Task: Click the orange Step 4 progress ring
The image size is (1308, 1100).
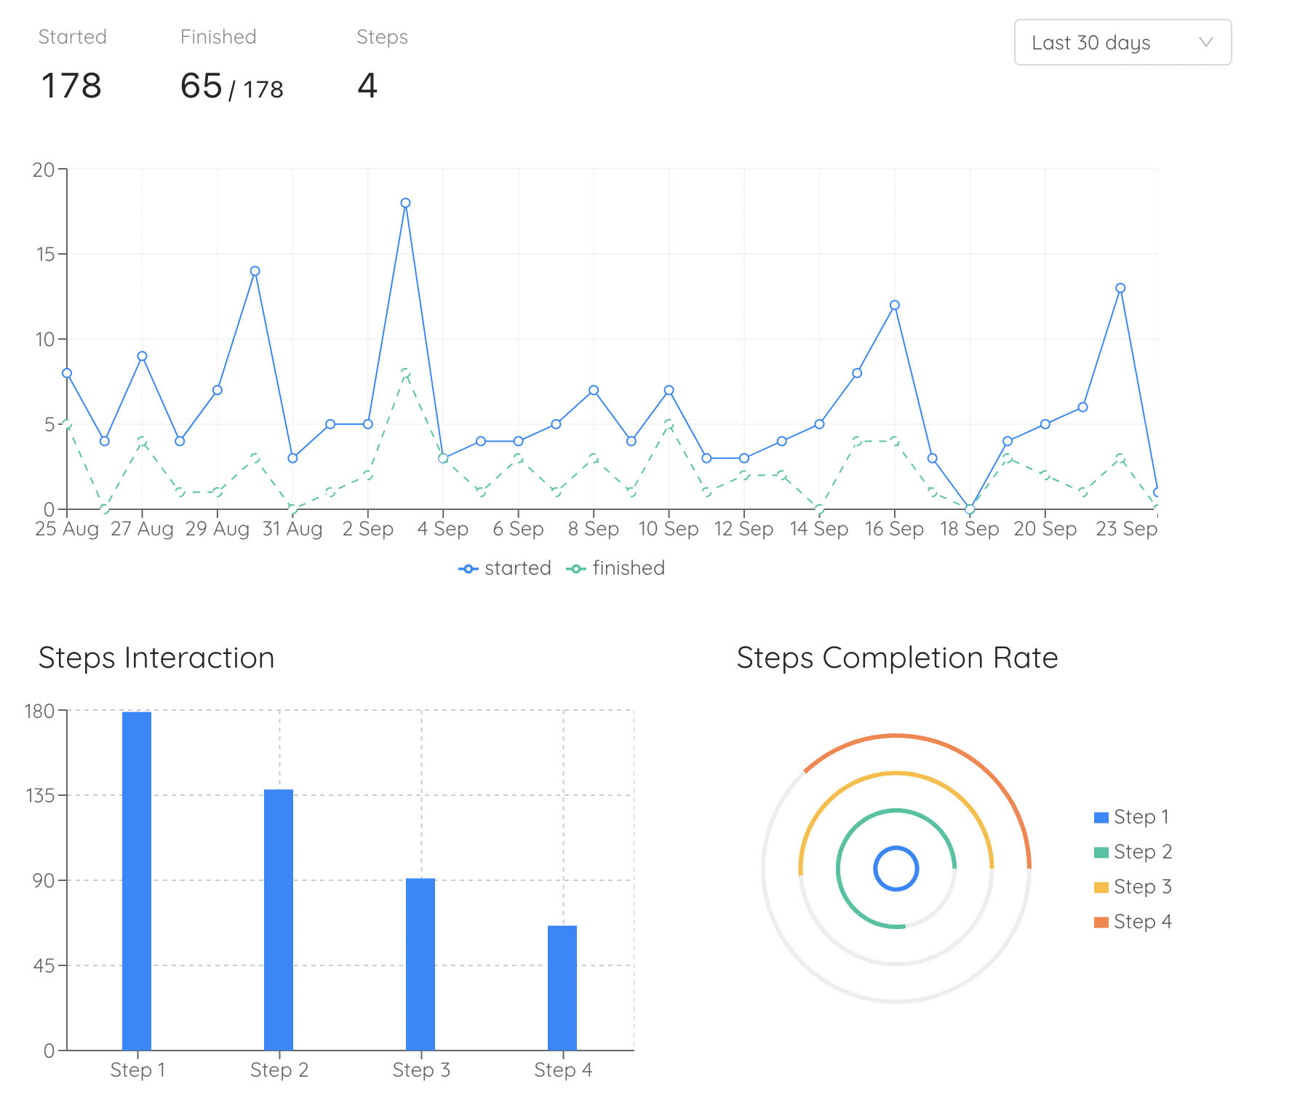Action: [x=896, y=736]
